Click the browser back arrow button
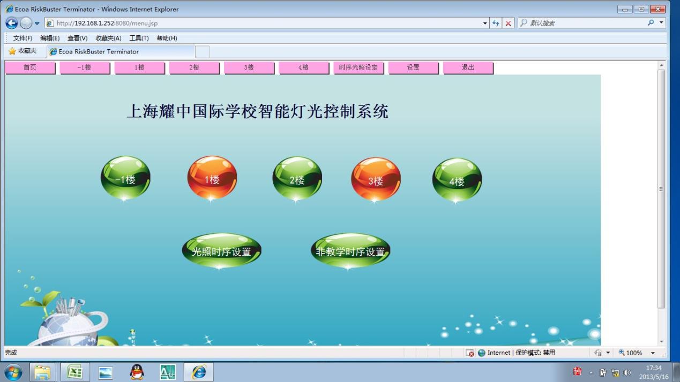The height and width of the screenshot is (382, 680). point(11,23)
